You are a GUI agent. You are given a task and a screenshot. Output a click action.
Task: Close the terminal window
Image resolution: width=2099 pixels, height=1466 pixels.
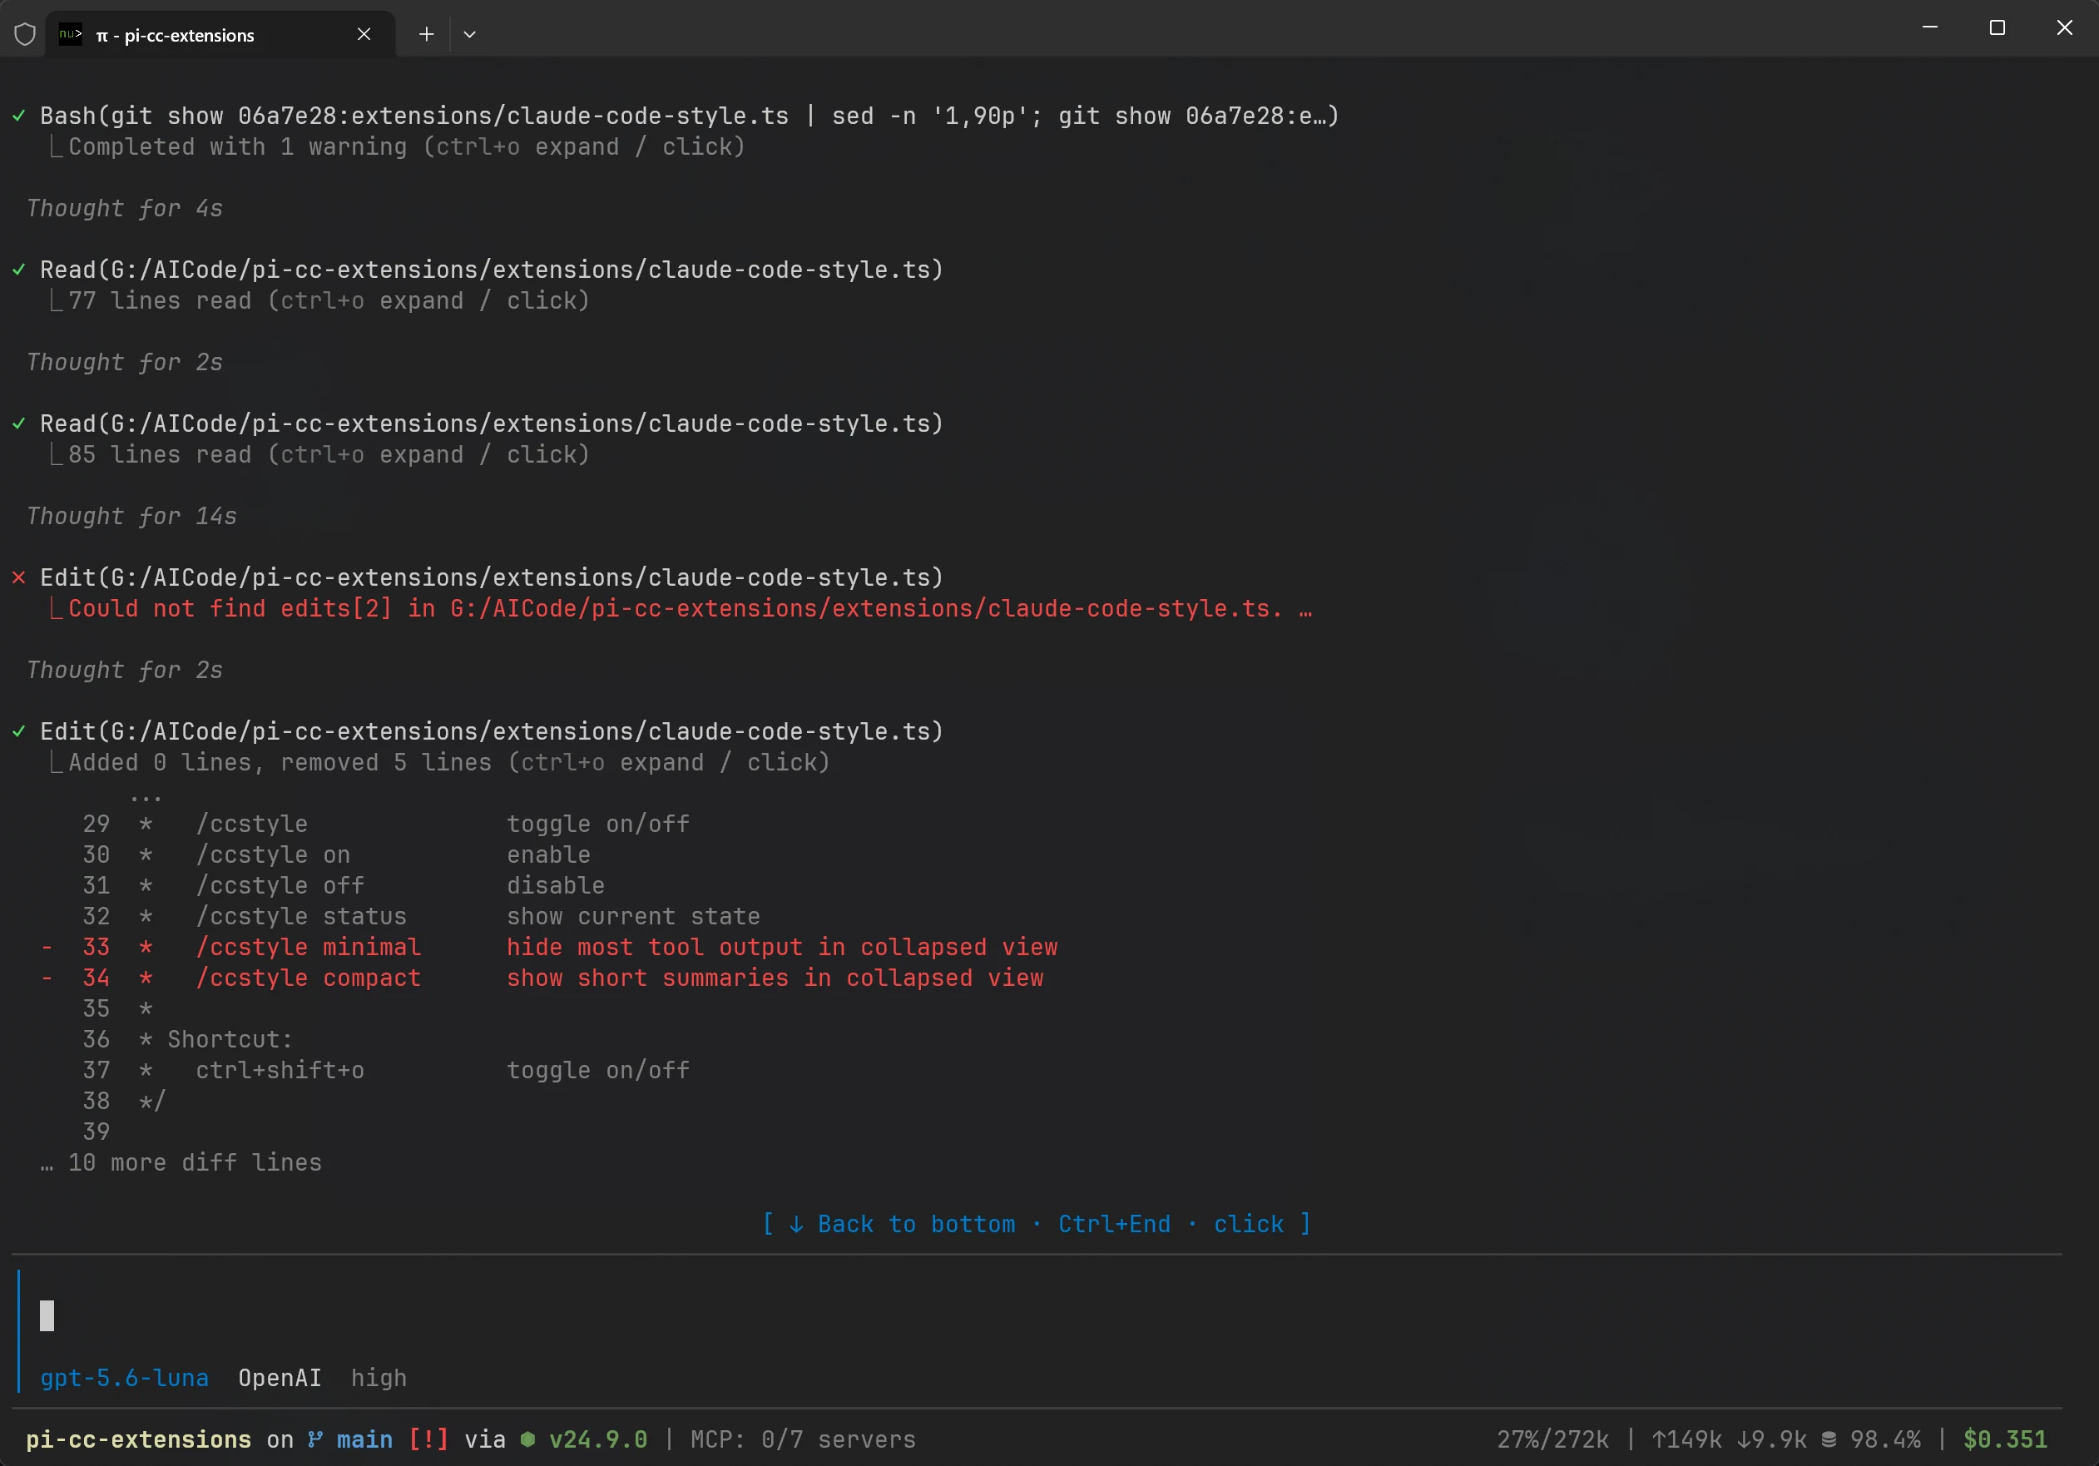(x=2064, y=27)
